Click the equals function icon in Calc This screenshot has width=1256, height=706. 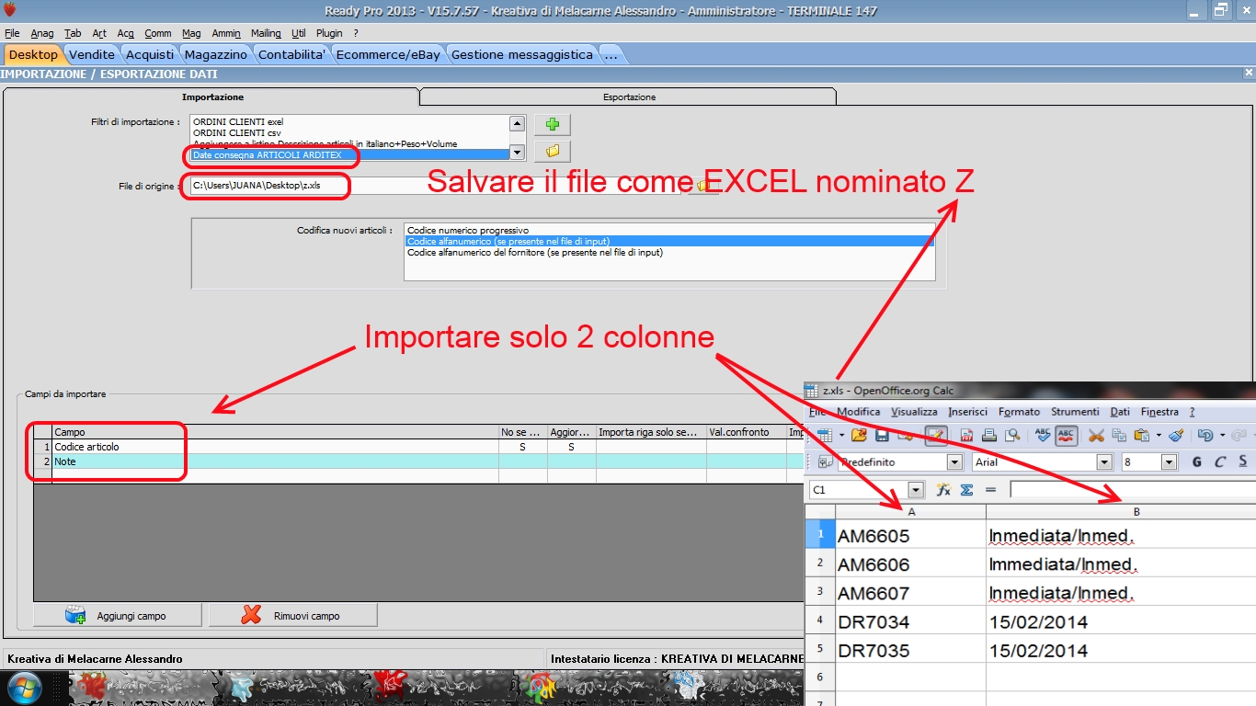pyautogui.click(x=990, y=490)
